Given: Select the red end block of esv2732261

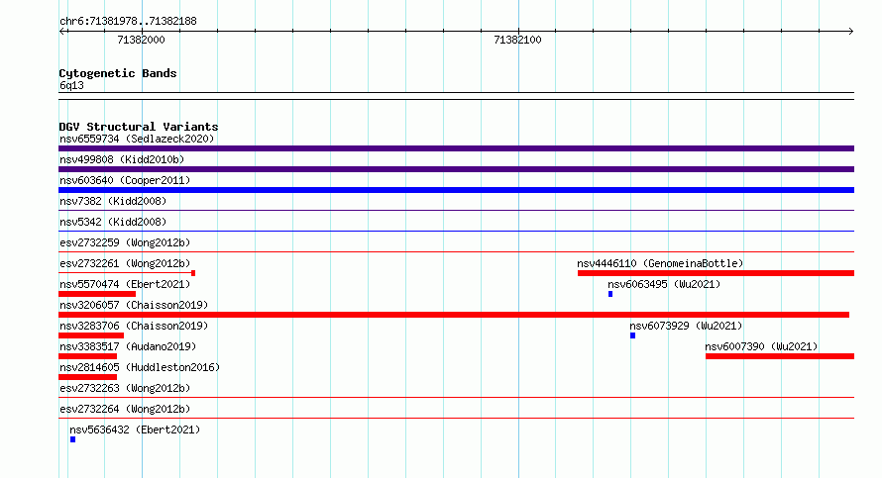Looking at the screenshot, I should pos(193,273).
